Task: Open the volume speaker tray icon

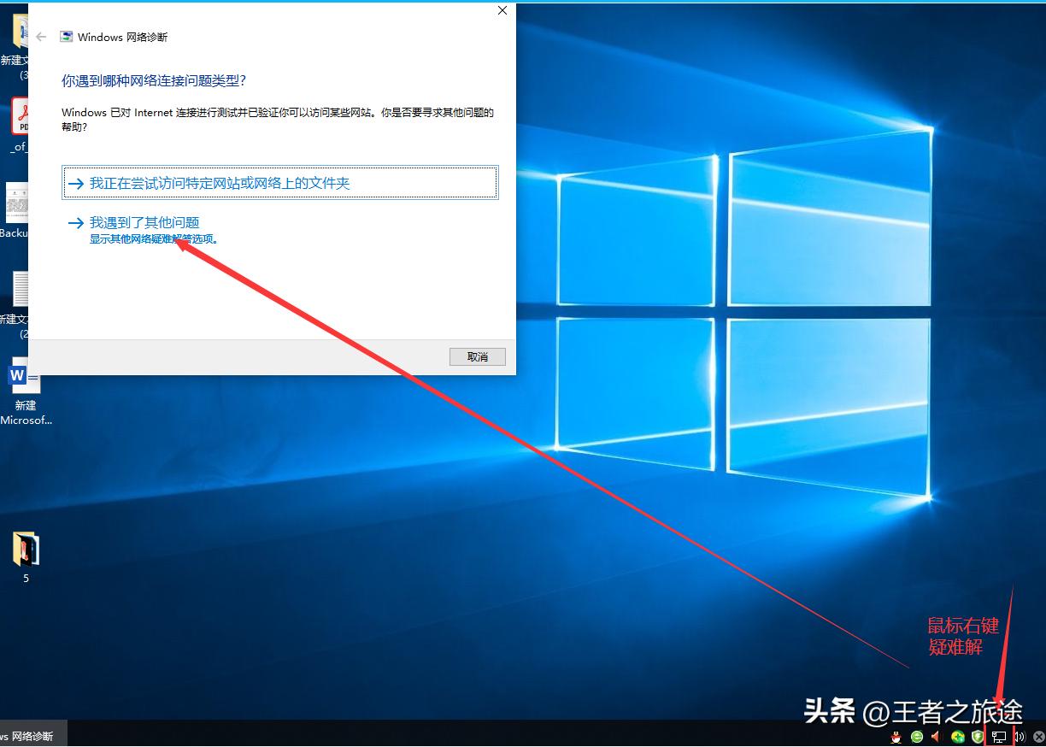Action: click(x=1019, y=737)
